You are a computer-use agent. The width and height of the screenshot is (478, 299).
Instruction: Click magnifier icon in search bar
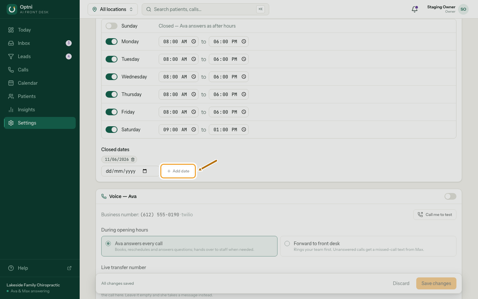pos(149,9)
